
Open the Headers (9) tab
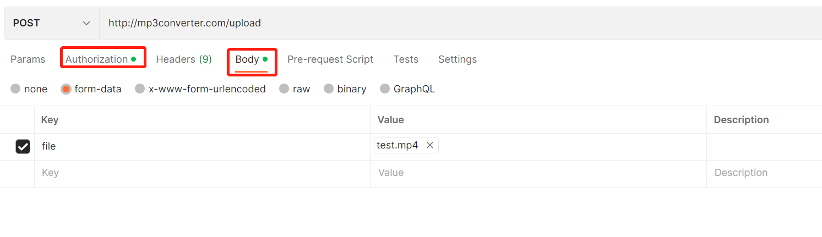tap(184, 59)
